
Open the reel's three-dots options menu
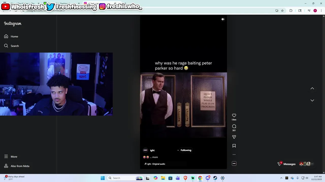pyautogui.click(x=234, y=154)
